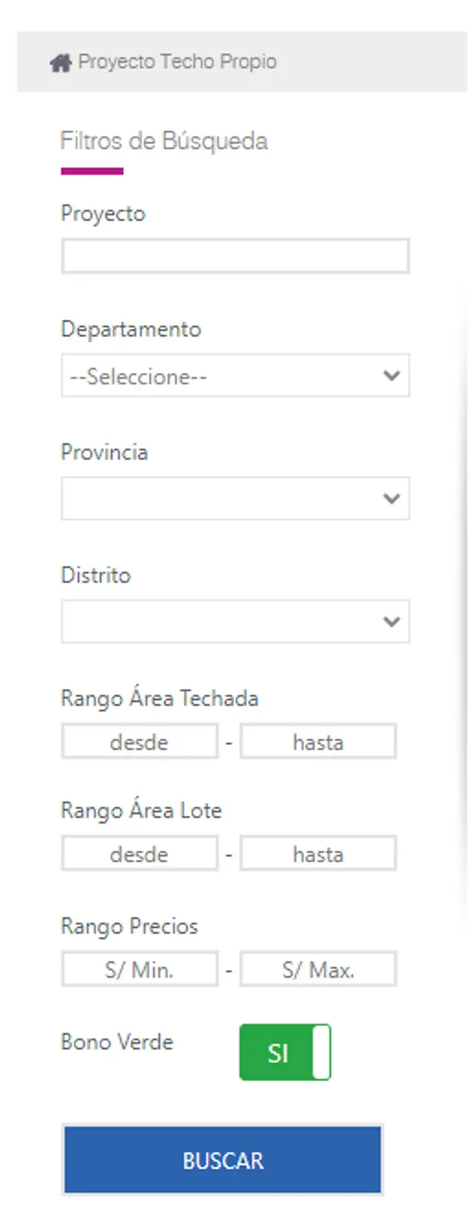Click the Filtros de Búsqueda heading

pyautogui.click(x=164, y=141)
